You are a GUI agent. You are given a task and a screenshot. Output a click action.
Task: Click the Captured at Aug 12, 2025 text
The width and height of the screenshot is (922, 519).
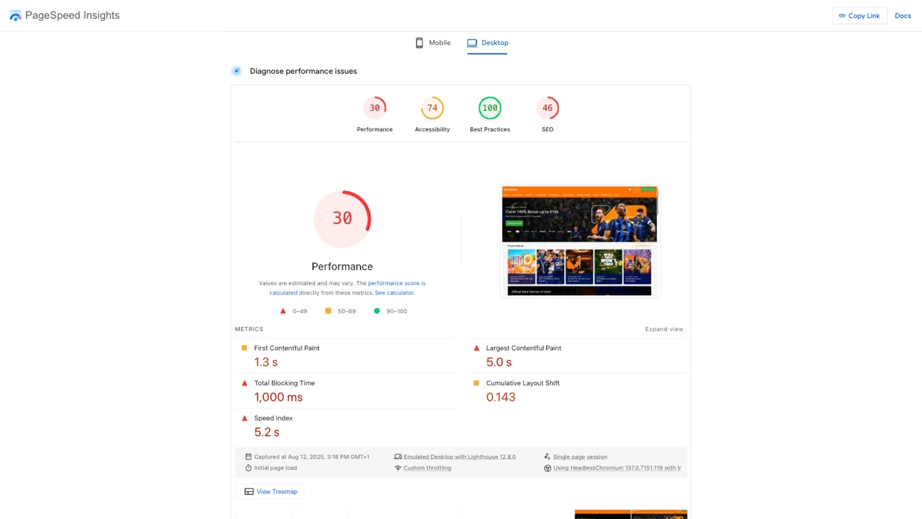point(312,457)
